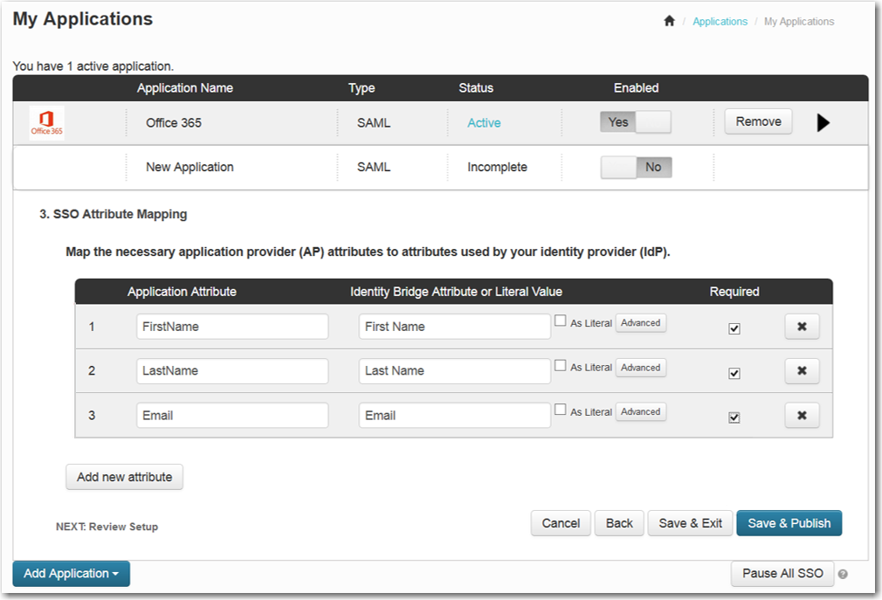Toggle Office 365 enabled switch
Image resolution: width=882 pixels, height=600 pixels.
(635, 122)
